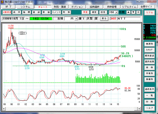Click the 50% retracement level label
Image resolution: width=158 pixels, height=114 pixels.
123,46
